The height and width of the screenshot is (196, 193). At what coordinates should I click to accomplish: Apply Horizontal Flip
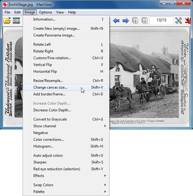click(x=66, y=71)
